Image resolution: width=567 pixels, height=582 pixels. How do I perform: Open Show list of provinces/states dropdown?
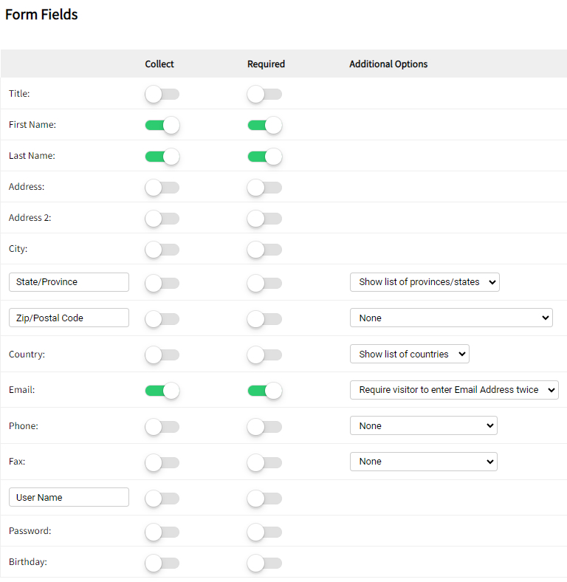(425, 282)
